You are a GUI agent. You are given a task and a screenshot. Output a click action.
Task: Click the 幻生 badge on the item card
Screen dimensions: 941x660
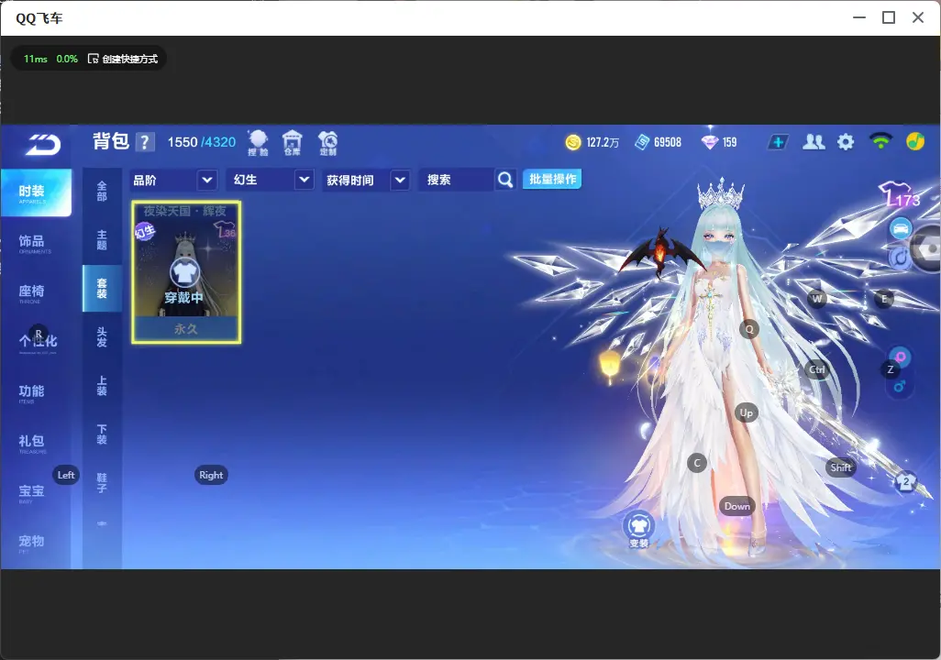[145, 231]
